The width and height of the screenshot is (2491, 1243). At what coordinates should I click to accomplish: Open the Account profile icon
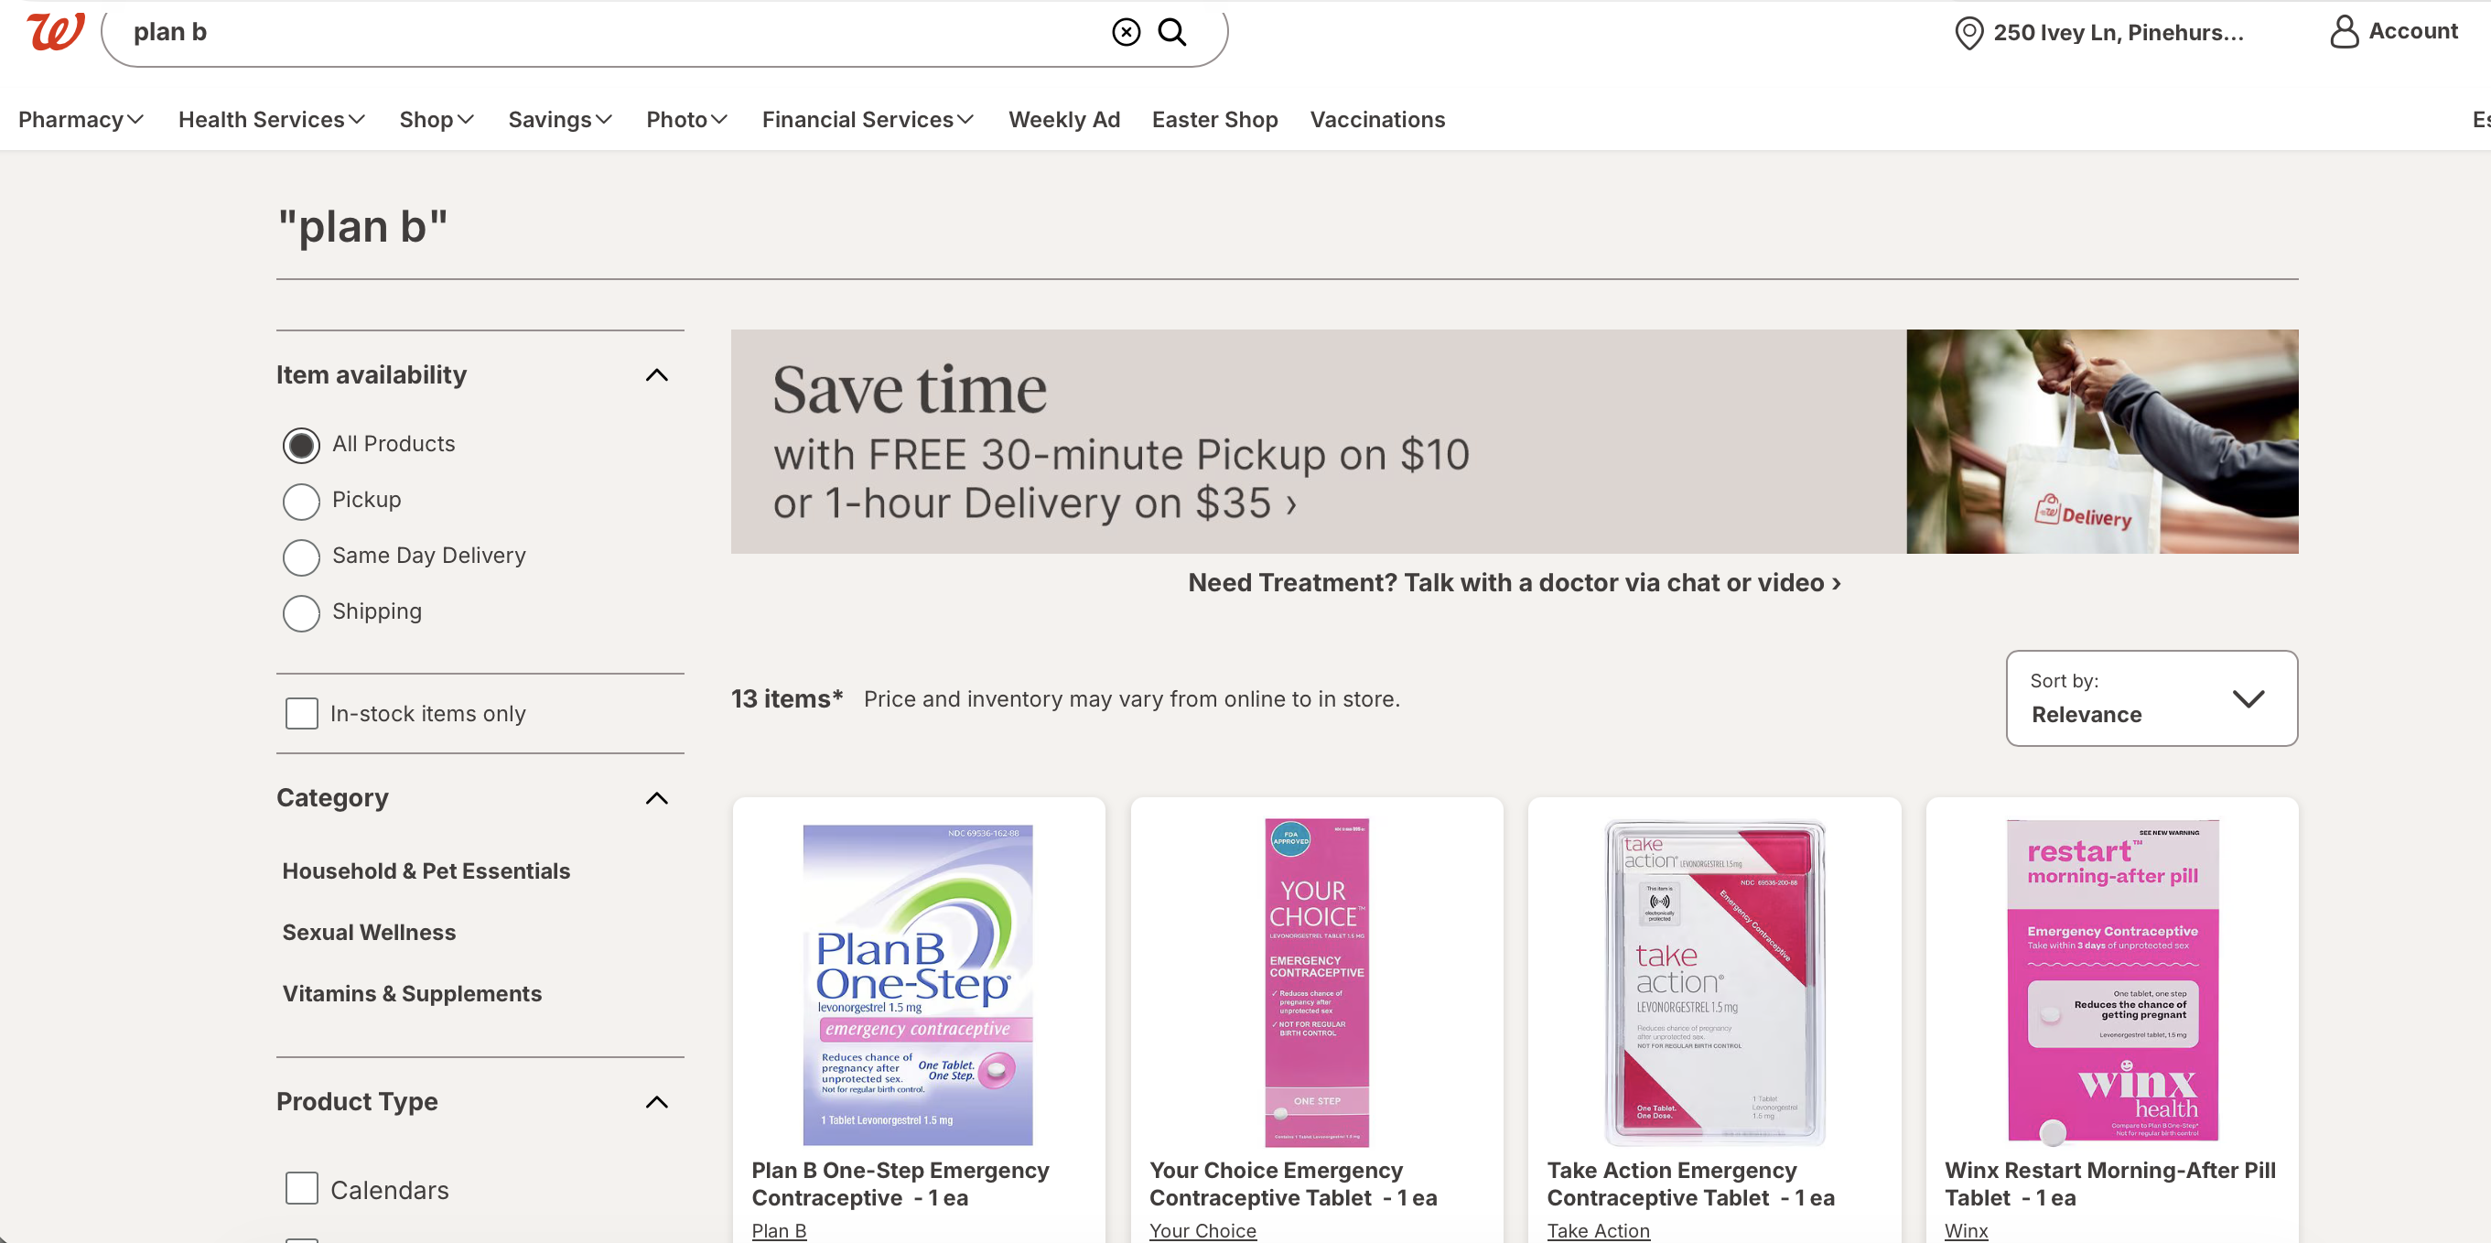pos(2343,32)
